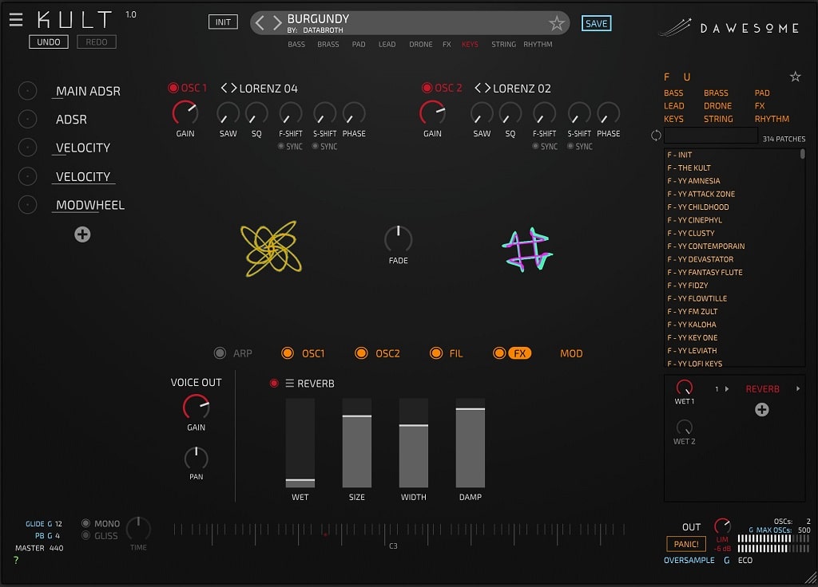The width and height of the screenshot is (818, 587).
Task: Switch to the OSC2 tab
Action: [x=387, y=353]
